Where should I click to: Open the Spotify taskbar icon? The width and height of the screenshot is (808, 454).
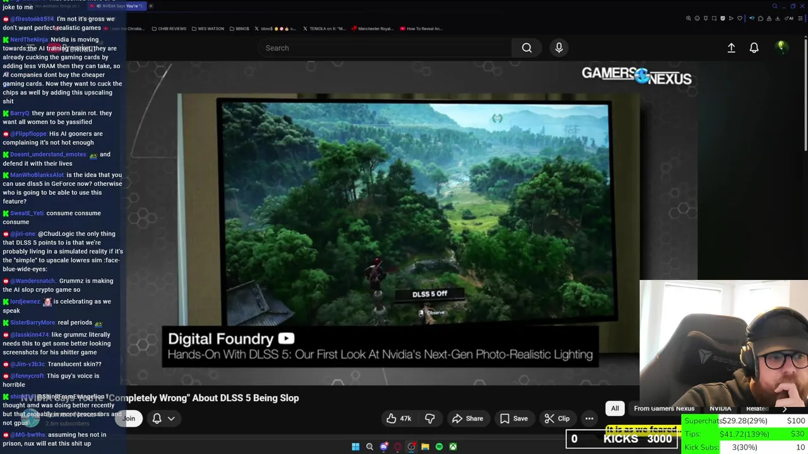tap(439, 446)
